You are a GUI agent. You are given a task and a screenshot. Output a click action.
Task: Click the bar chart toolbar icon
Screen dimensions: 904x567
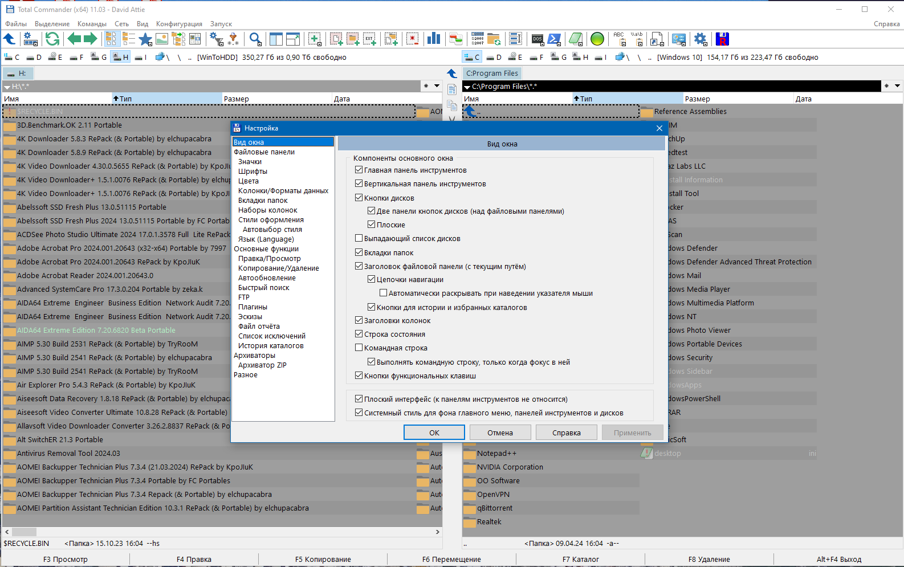[x=434, y=39]
